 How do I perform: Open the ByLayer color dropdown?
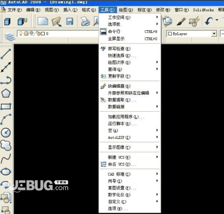pos(214,34)
